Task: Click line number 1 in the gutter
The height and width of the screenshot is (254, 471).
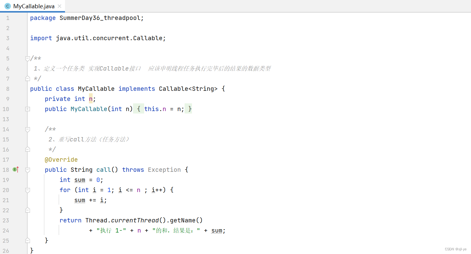Action: (8, 18)
